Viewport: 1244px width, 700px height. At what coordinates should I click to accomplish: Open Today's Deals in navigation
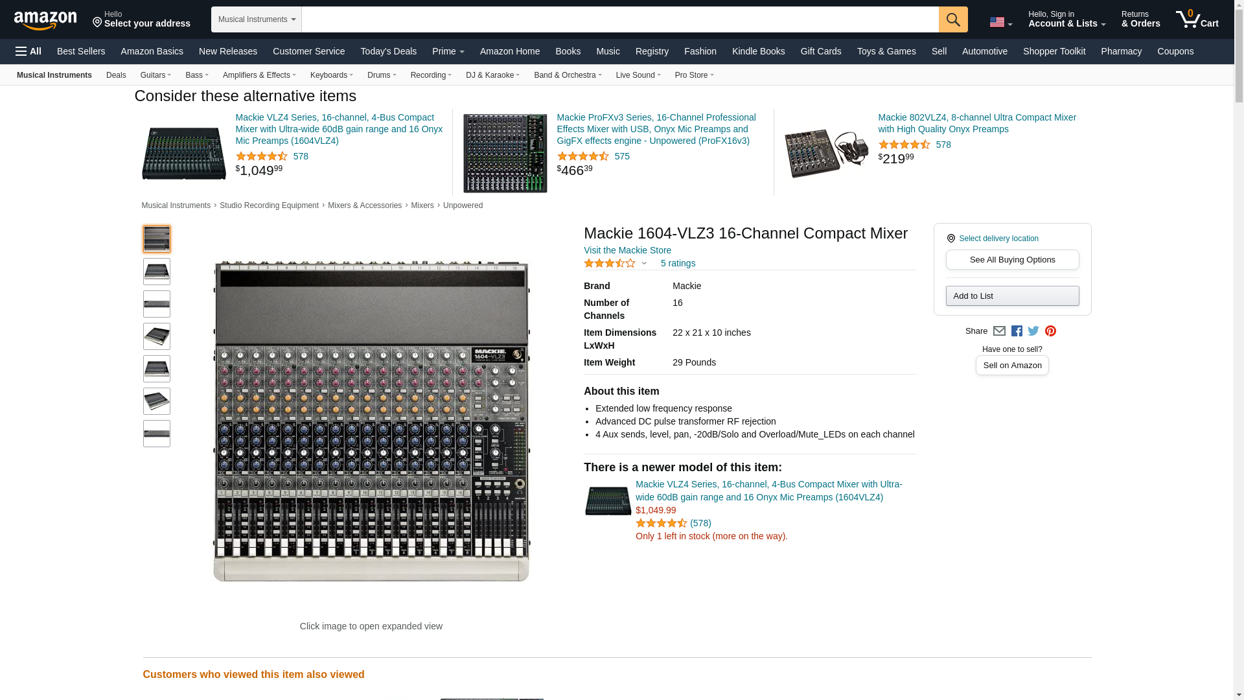coord(388,51)
